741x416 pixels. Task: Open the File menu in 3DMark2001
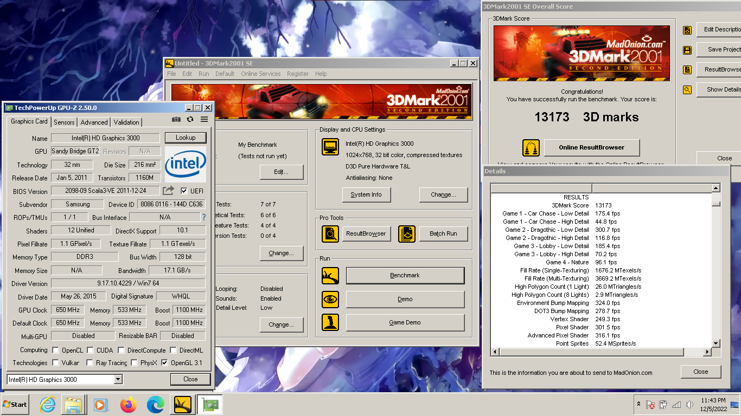click(x=171, y=74)
